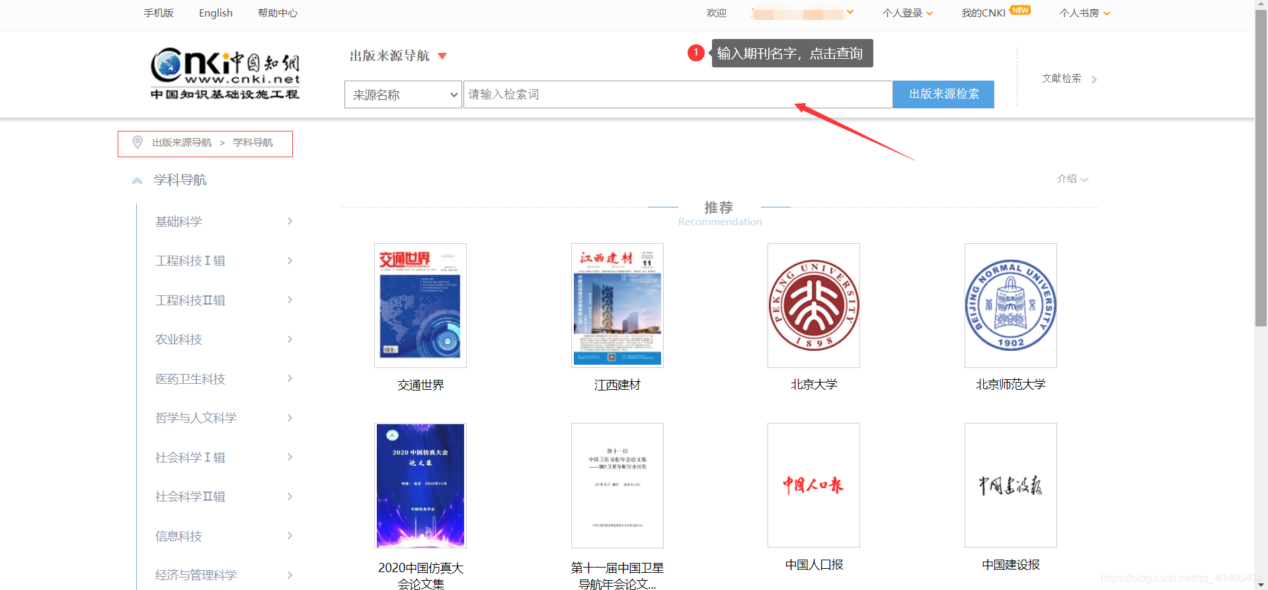Open 江西建材 journal cover
This screenshot has width=1268, height=590.
pyautogui.click(x=617, y=305)
